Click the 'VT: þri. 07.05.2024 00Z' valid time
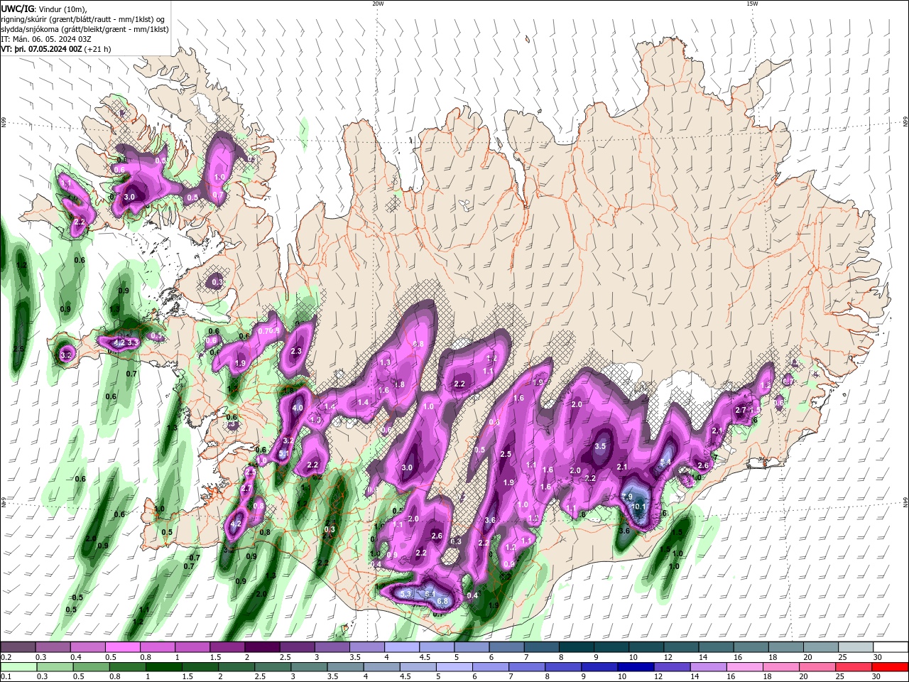Viewport: 909px width, 682px height. [x=41, y=49]
